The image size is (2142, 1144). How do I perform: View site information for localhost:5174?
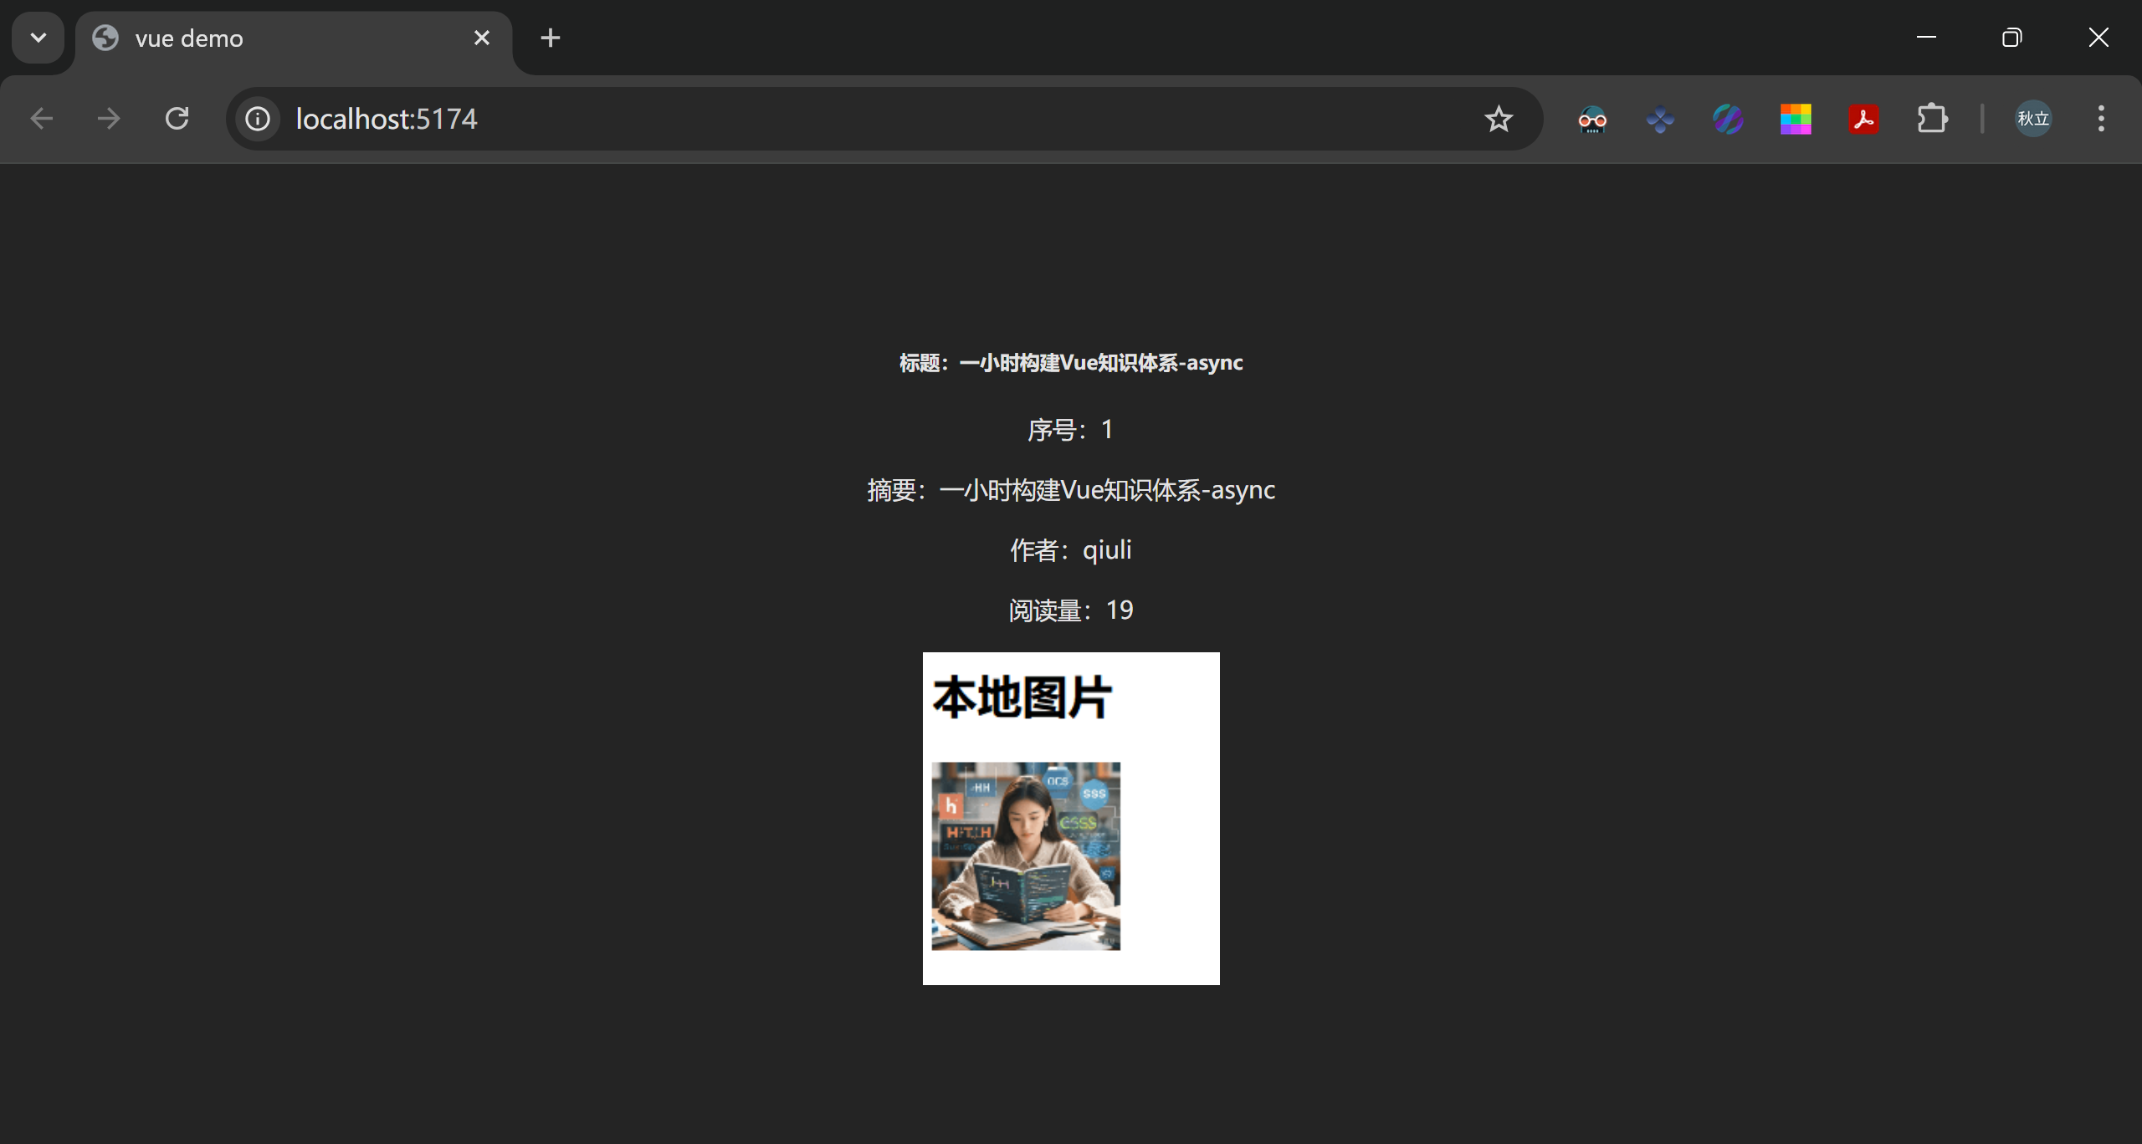(x=257, y=118)
